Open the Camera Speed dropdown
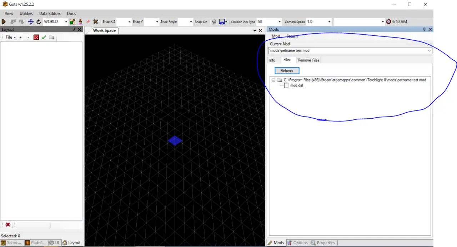Screen dimensions: 457x247 329,22
